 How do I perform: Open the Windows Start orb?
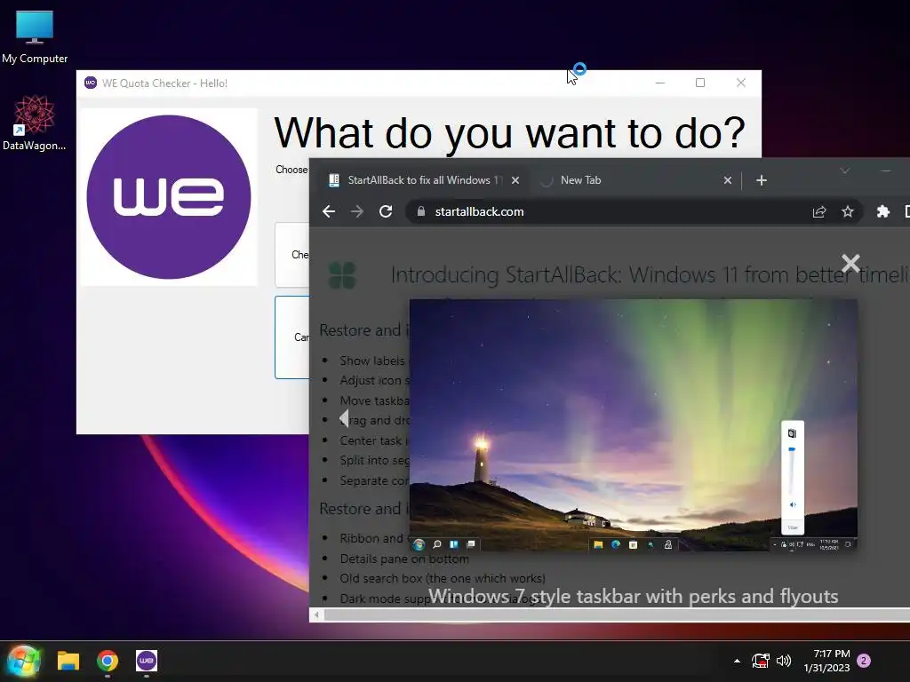coord(24,661)
